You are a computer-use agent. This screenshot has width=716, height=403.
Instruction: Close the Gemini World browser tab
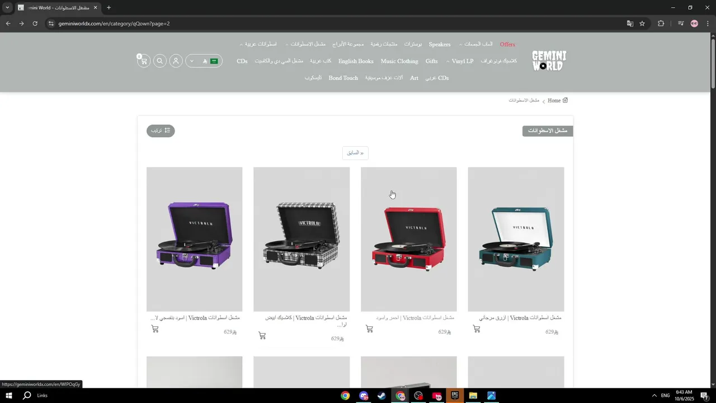tap(95, 8)
